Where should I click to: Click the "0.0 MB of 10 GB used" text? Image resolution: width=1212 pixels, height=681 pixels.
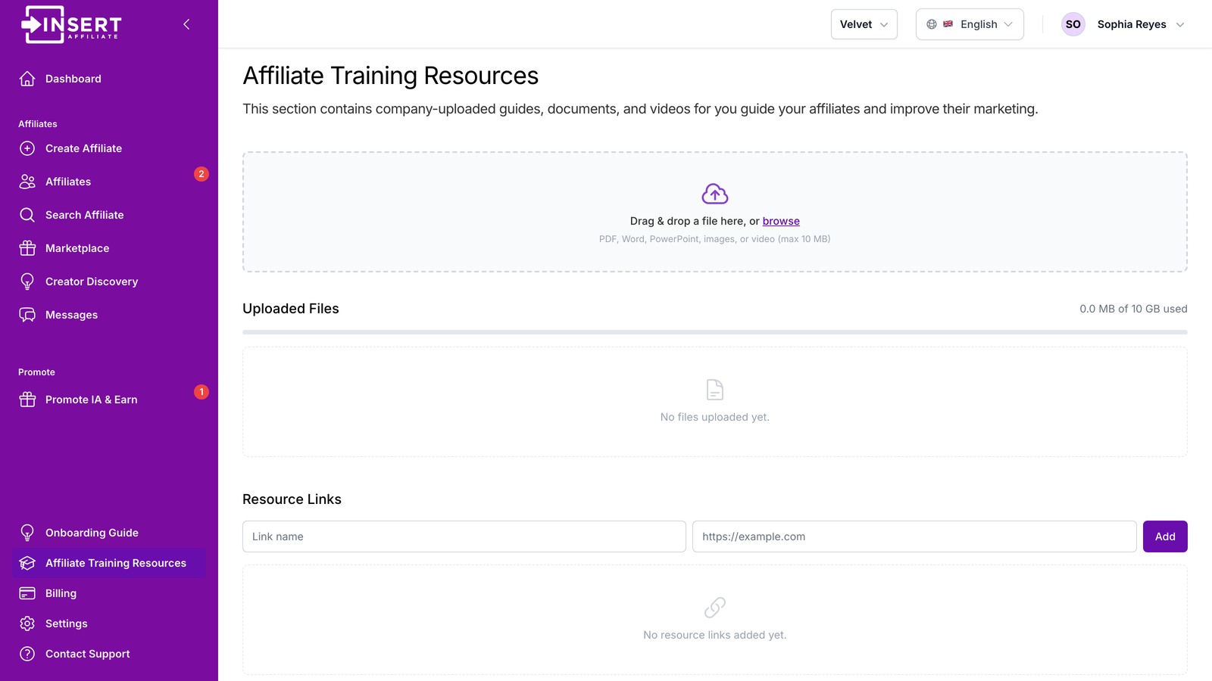(x=1133, y=309)
